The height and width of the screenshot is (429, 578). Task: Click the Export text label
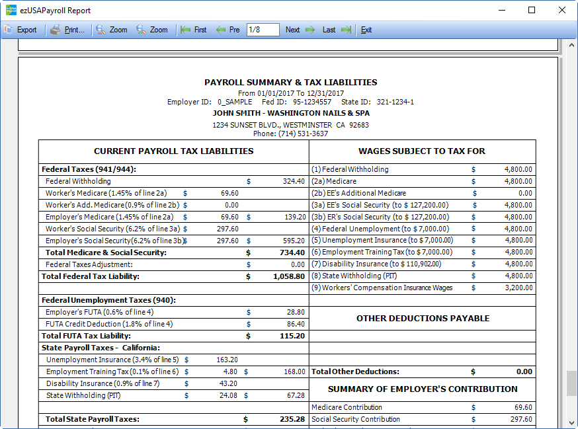(x=27, y=30)
